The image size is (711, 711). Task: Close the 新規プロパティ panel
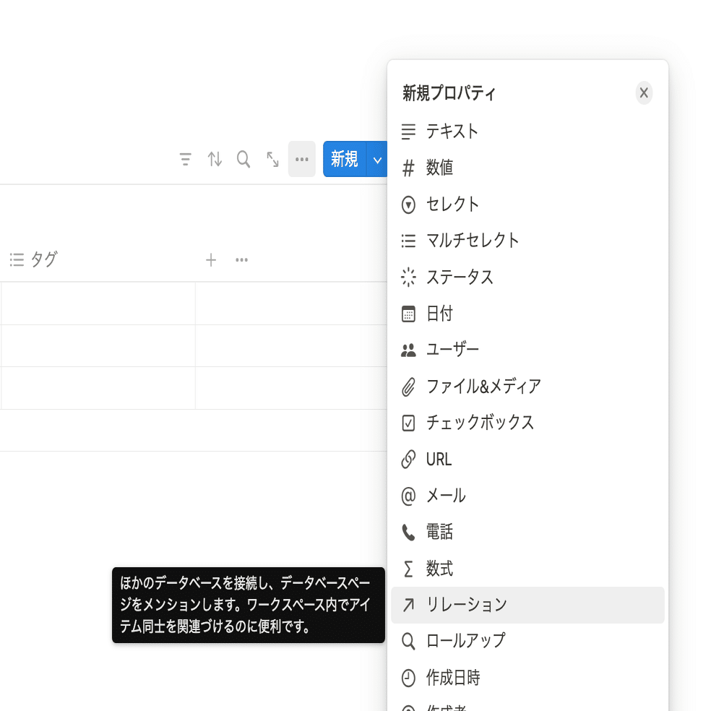(644, 93)
